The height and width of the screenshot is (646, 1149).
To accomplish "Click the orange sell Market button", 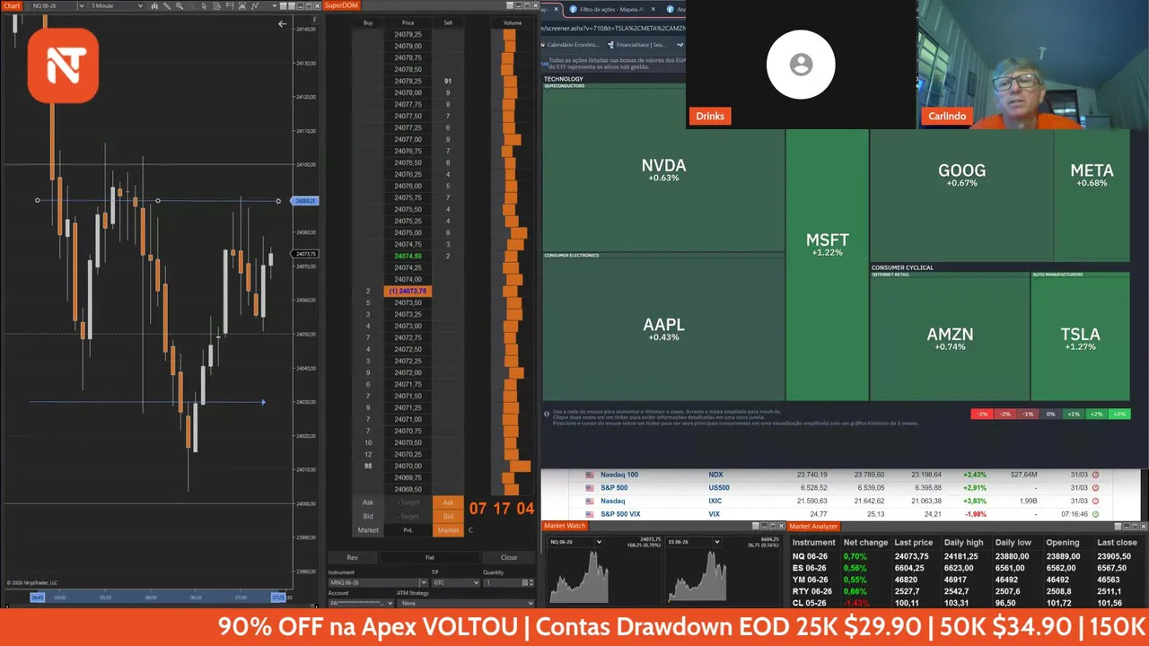I will (x=448, y=529).
